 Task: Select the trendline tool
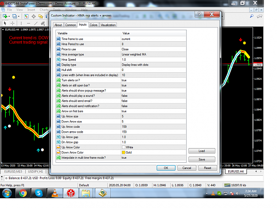click(36, 23)
